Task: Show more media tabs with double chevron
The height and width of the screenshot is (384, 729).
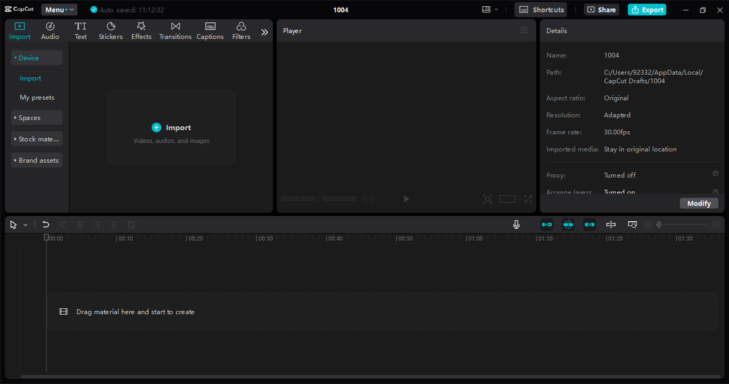Action: tap(264, 32)
